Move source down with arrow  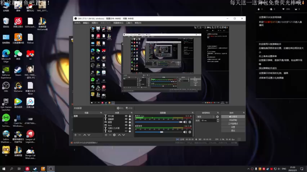(124, 135)
